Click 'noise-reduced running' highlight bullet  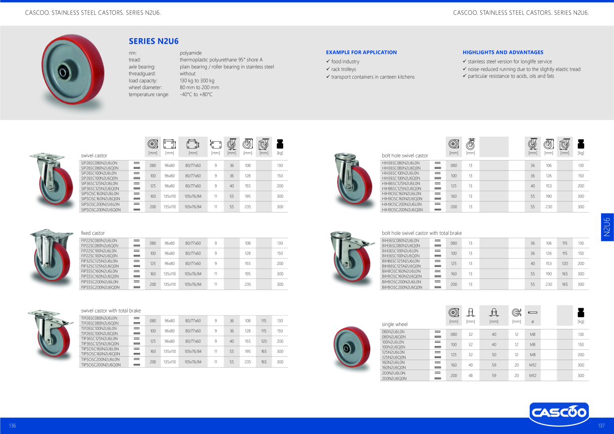point(524,69)
